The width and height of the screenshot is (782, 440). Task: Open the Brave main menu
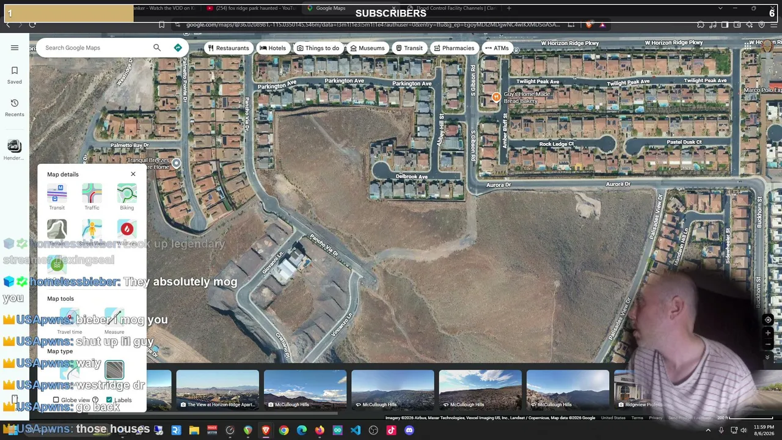774,25
